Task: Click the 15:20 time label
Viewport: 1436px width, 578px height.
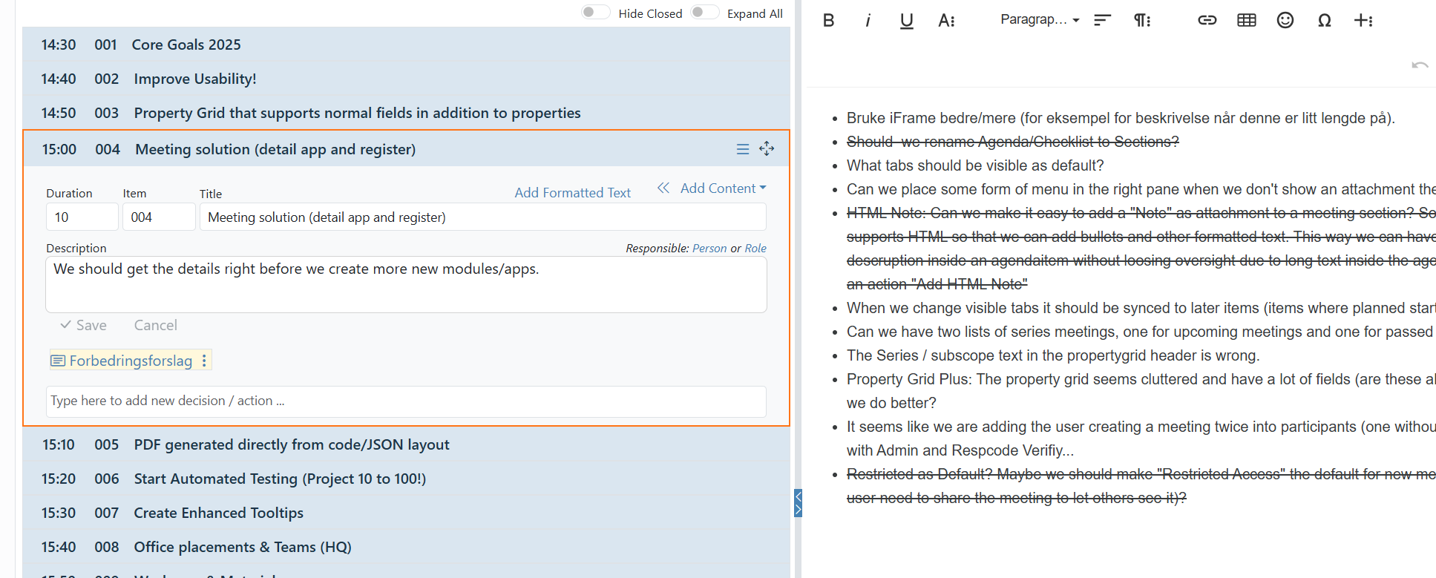Action: [59, 479]
